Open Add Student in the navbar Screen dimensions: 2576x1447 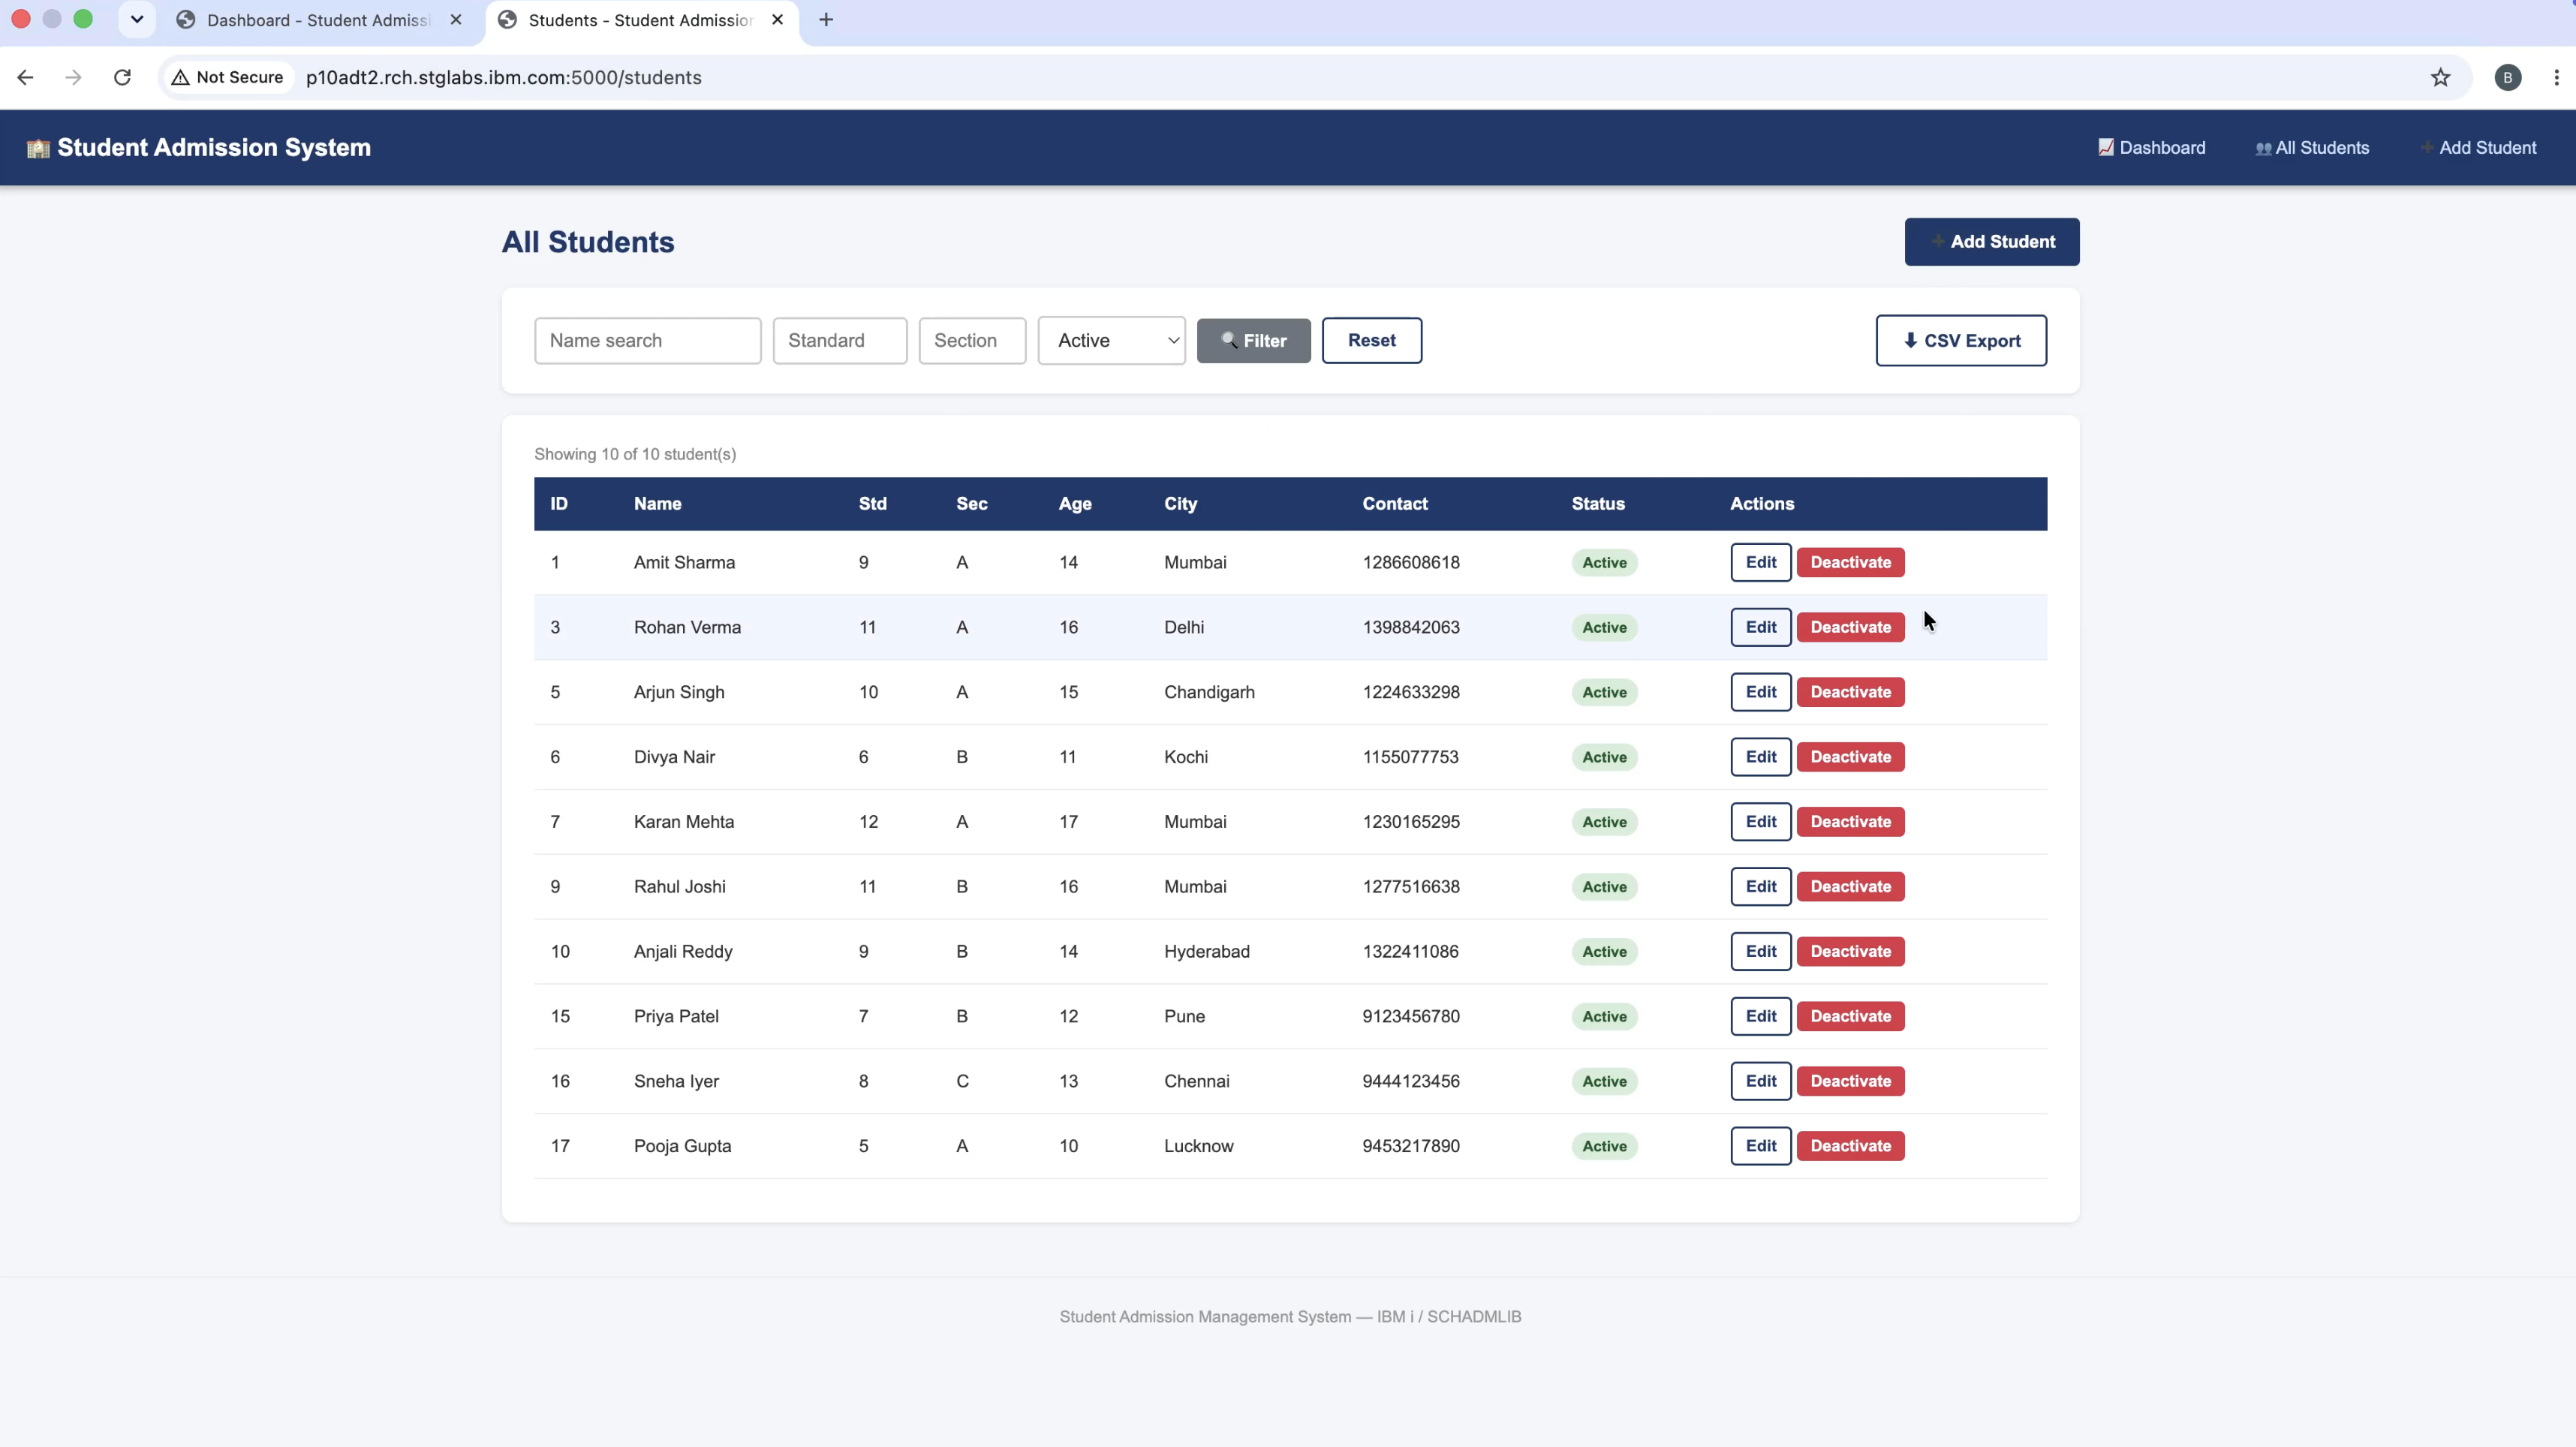(2478, 148)
